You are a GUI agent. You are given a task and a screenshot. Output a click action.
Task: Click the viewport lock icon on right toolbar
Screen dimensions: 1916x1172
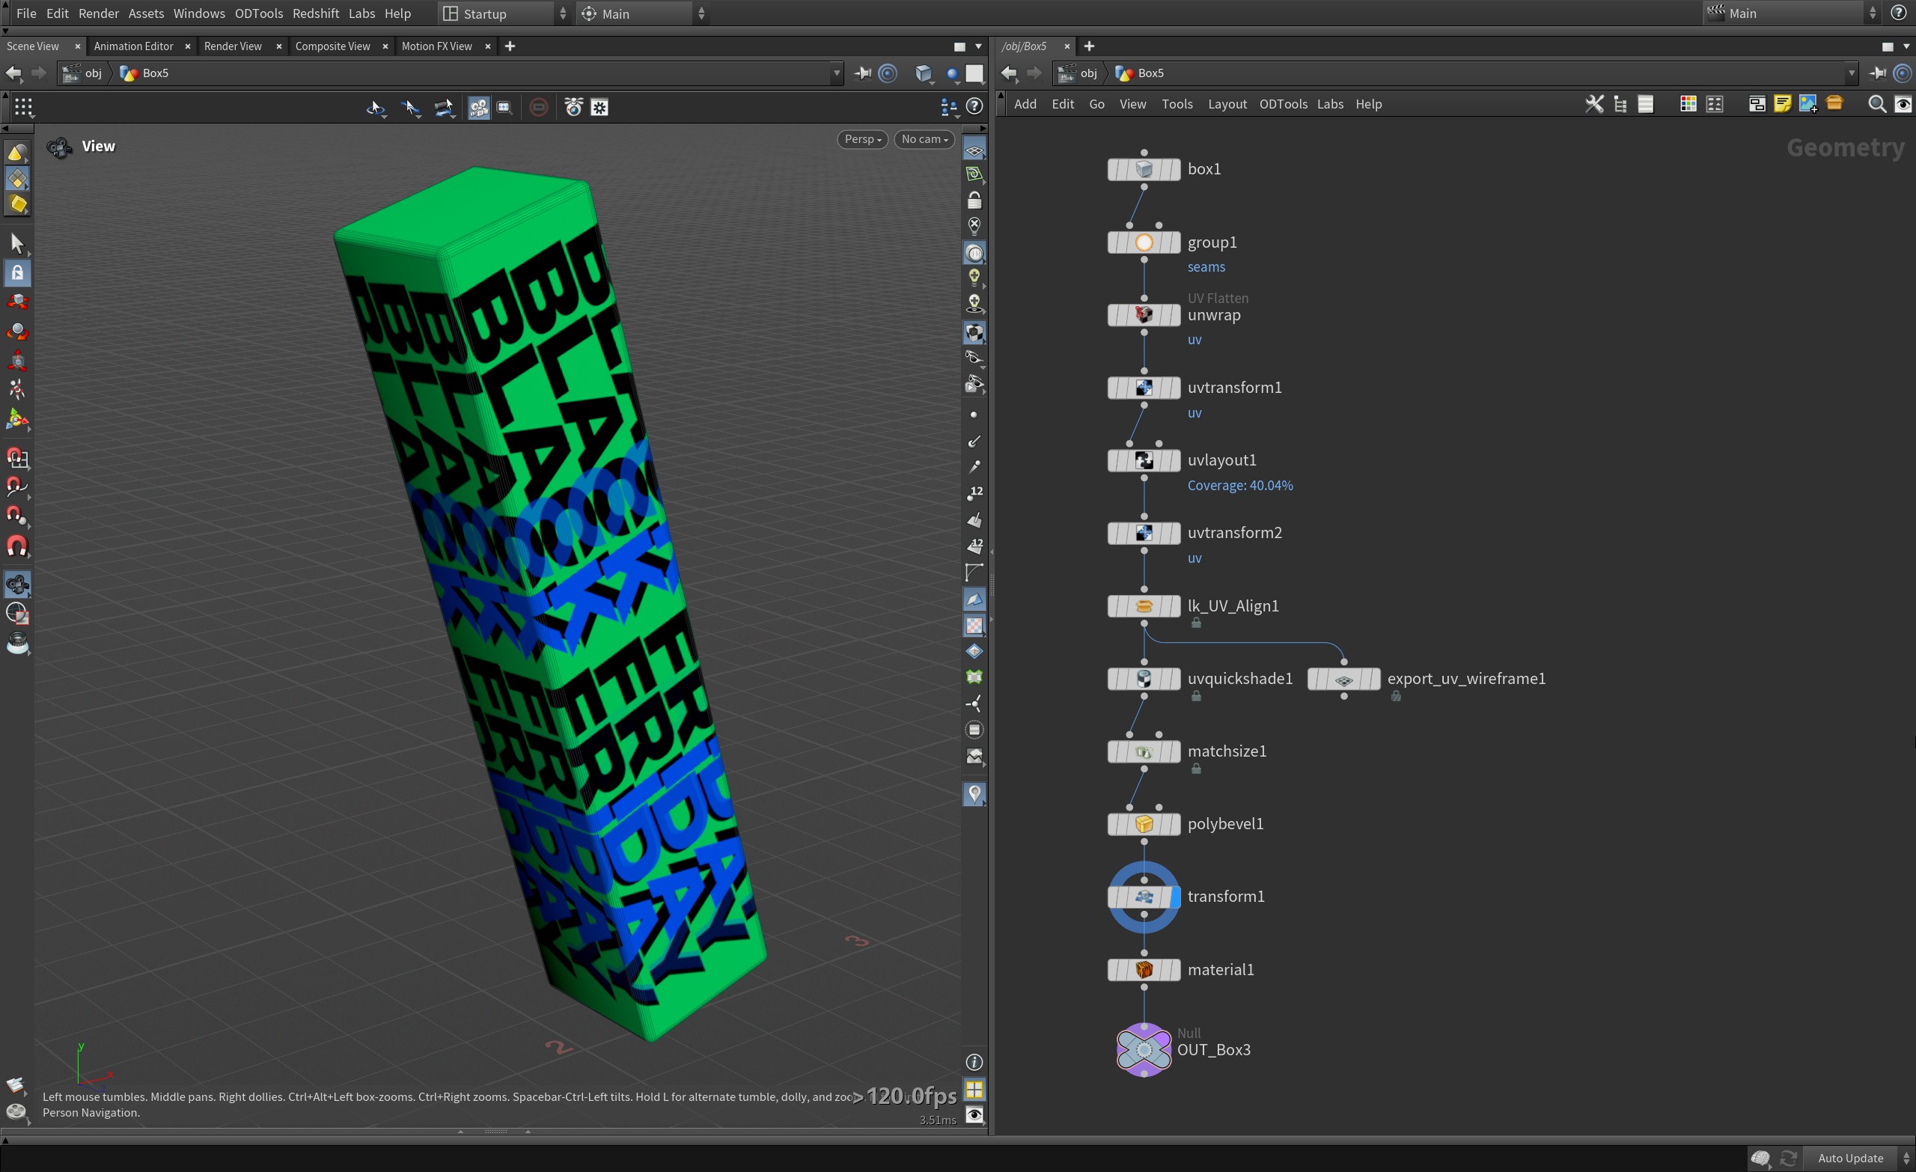click(x=974, y=201)
